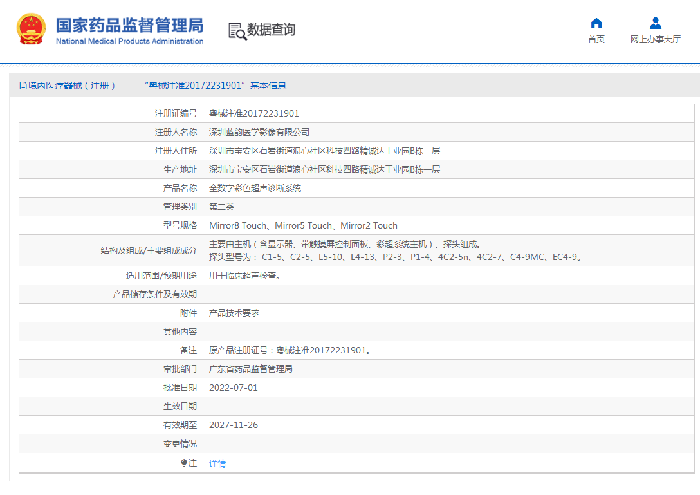Click the 备注 label
The width and height of the screenshot is (700, 495).
click(189, 351)
